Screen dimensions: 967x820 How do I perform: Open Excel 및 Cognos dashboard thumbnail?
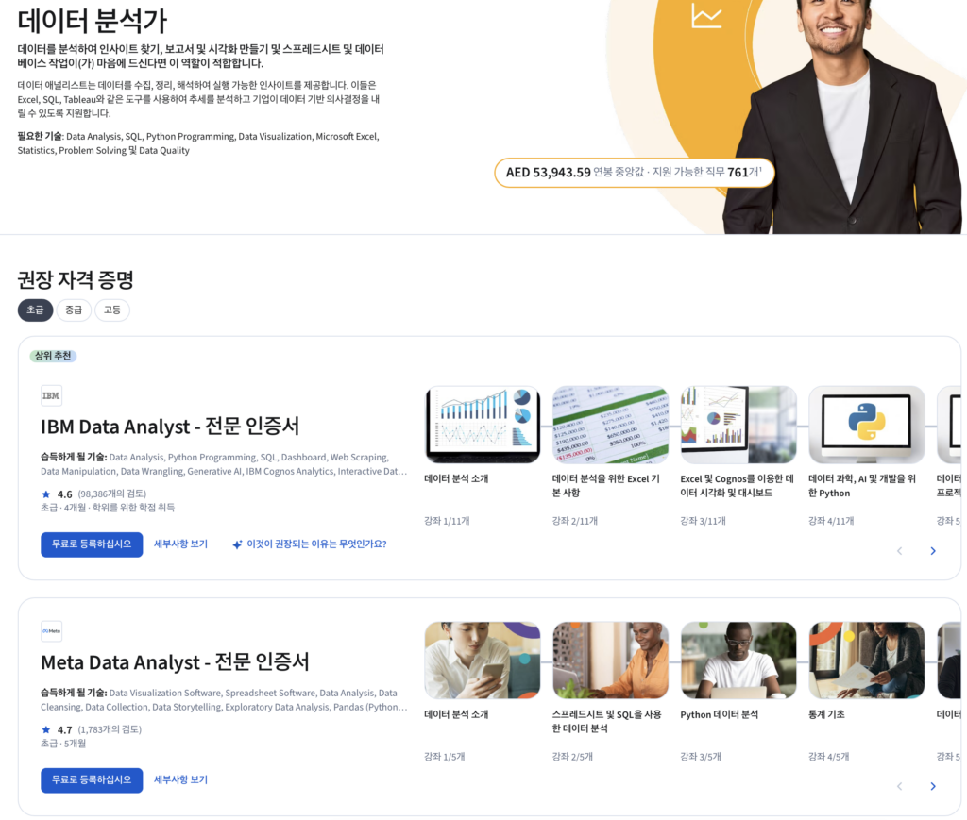click(738, 425)
